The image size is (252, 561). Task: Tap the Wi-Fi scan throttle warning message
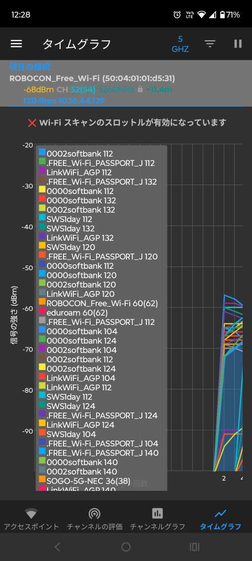click(133, 122)
